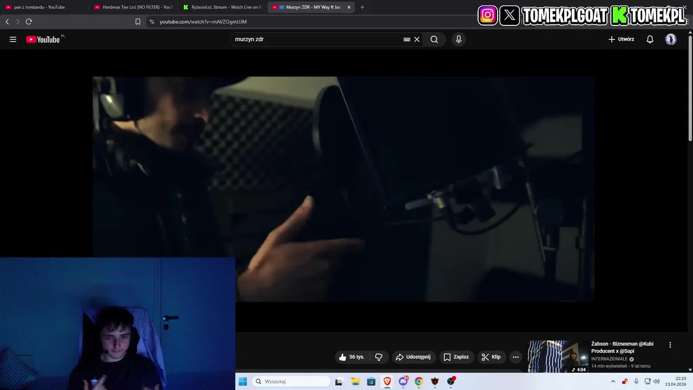Clear the YouTube search text with X
The width and height of the screenshot is (693, 390).
point(417,40)
